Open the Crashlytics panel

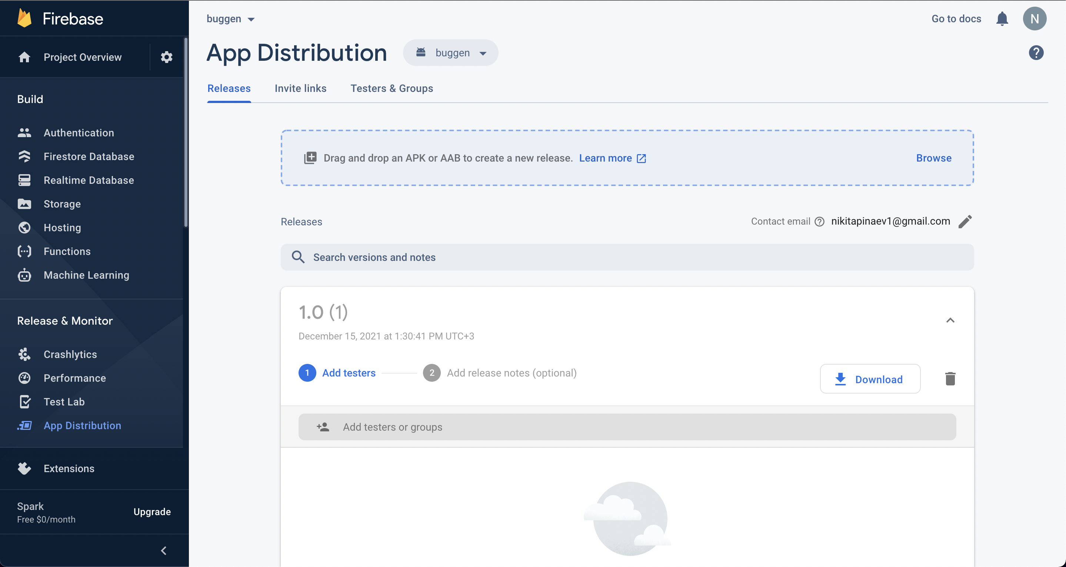[70, 354]
